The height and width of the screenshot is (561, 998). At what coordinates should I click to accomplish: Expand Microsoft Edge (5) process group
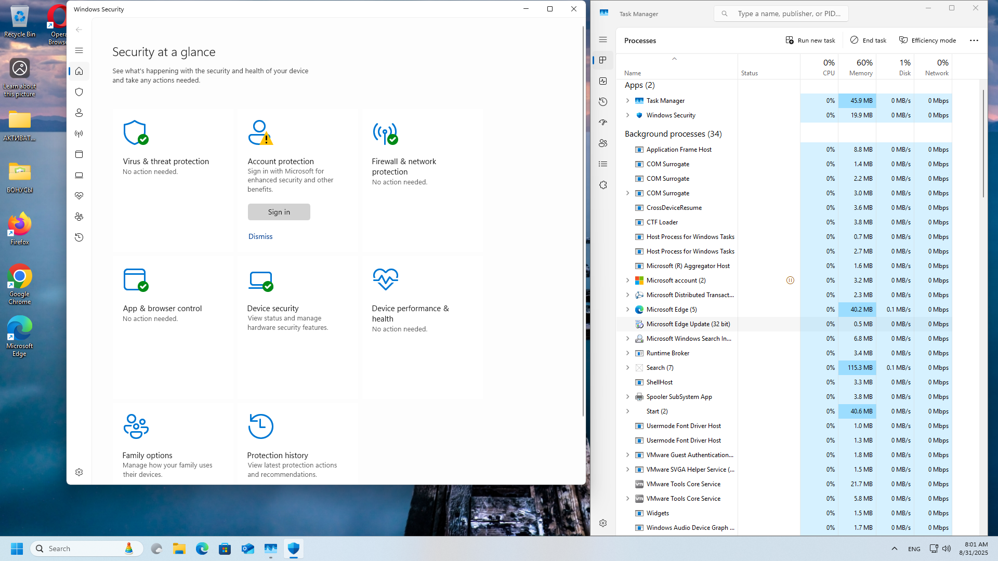point(627,310)
